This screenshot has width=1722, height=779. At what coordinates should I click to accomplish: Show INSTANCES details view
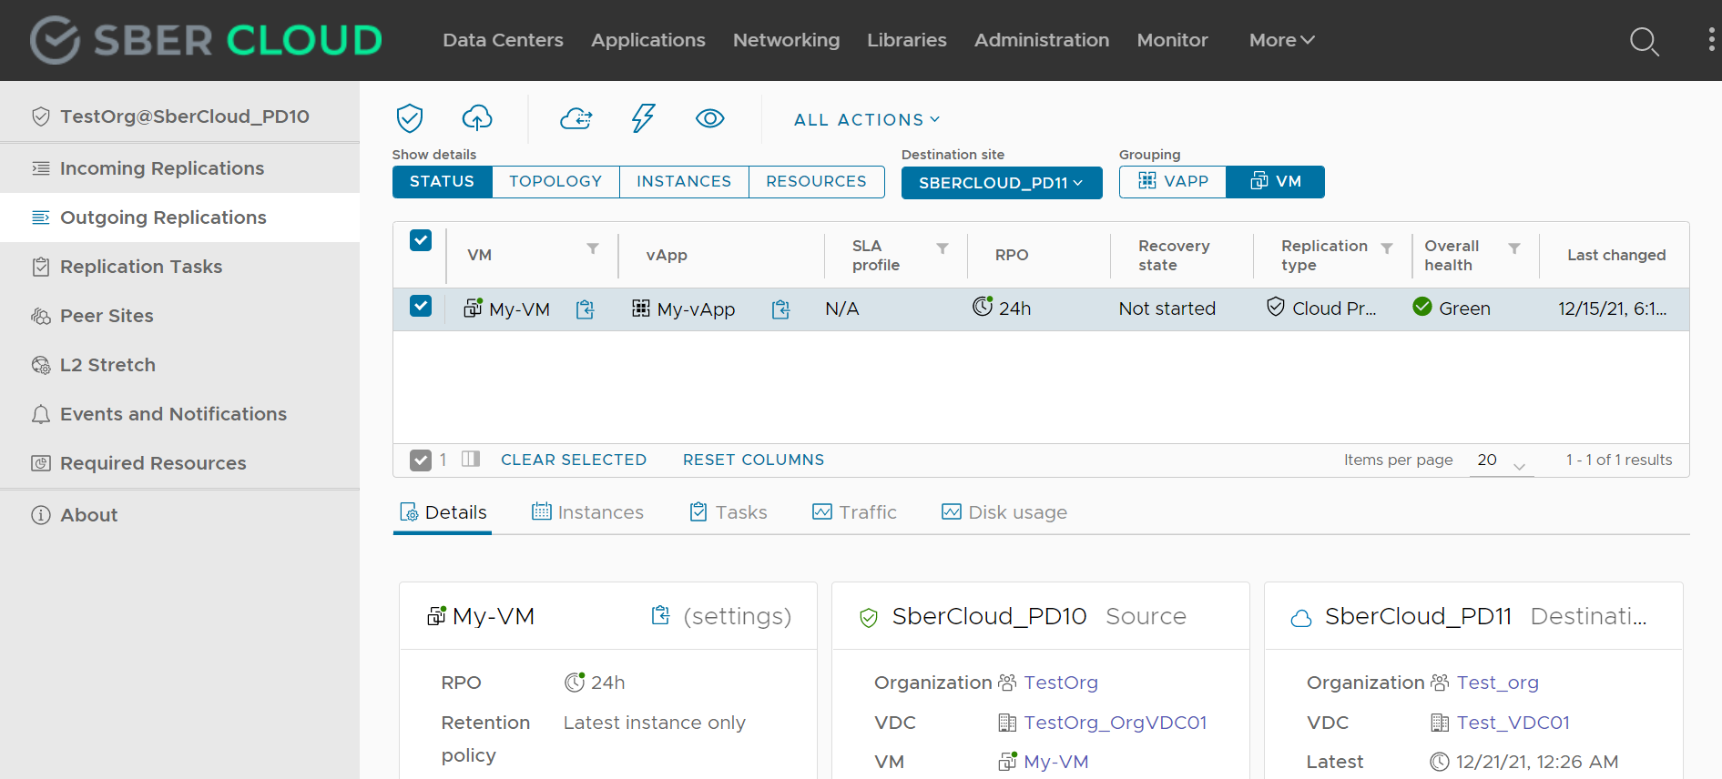click(x=684, y=181)
